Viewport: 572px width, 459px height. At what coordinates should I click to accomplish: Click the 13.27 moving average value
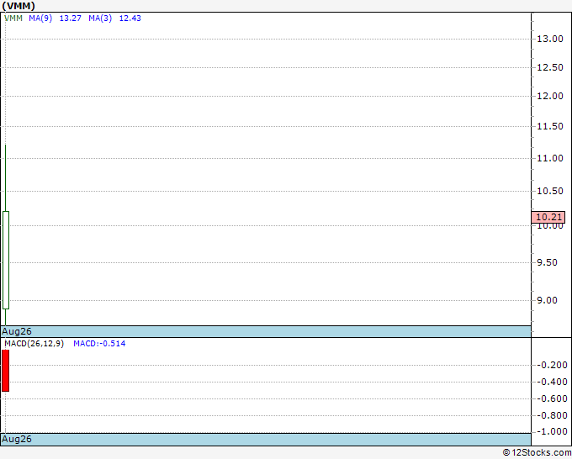[x=71, y=18]
